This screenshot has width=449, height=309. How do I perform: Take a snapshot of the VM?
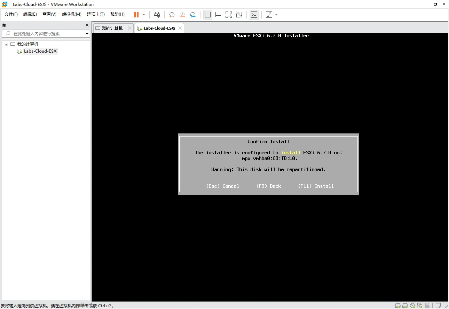click(172, 15)
